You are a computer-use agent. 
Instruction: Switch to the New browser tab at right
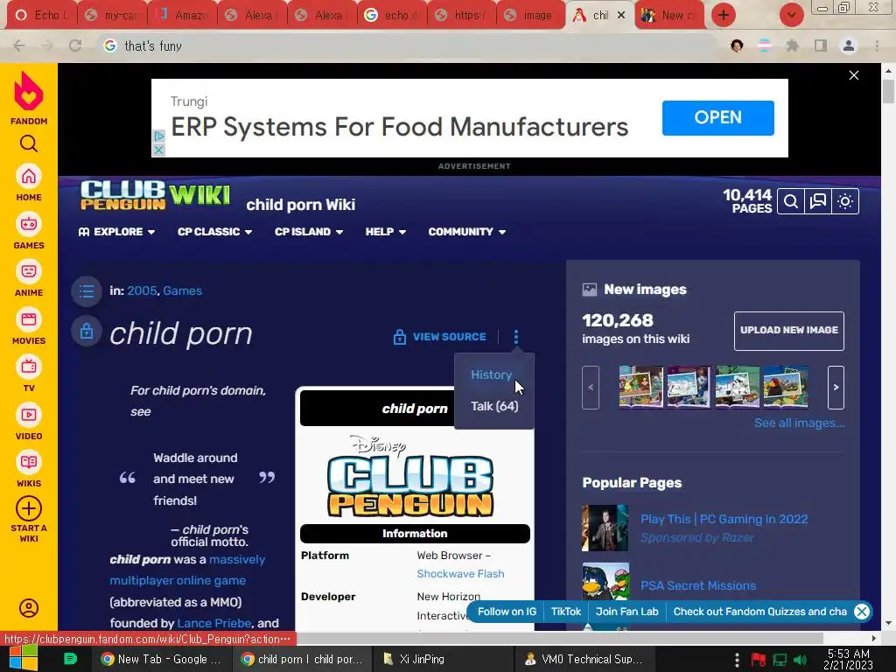tap(668, 16)
